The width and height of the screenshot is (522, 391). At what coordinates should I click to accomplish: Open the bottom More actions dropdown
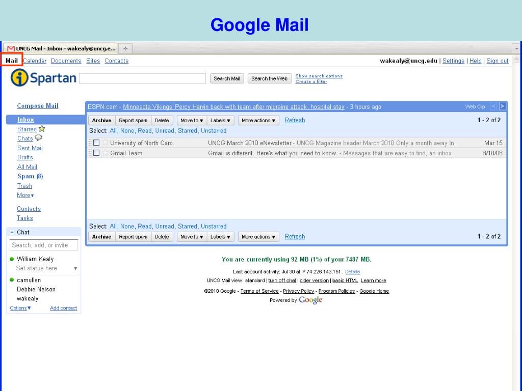pyautogui.click(x=258, y=237)
